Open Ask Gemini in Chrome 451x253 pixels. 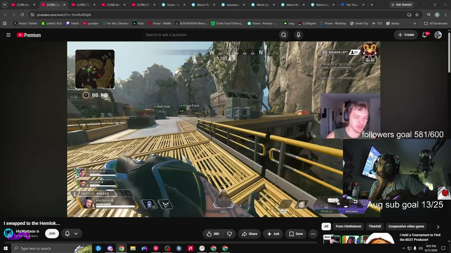tap(401, 5)
